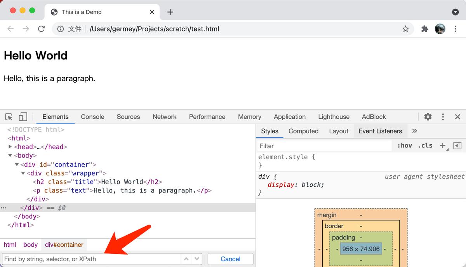Bookmark this page with star icon
The height and width of the screenshot is (267, 466).
(405, 29)
